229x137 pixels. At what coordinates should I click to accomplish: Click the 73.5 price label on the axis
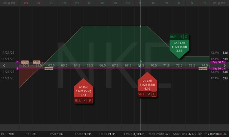pyautogui.click(x=192, y=65)
